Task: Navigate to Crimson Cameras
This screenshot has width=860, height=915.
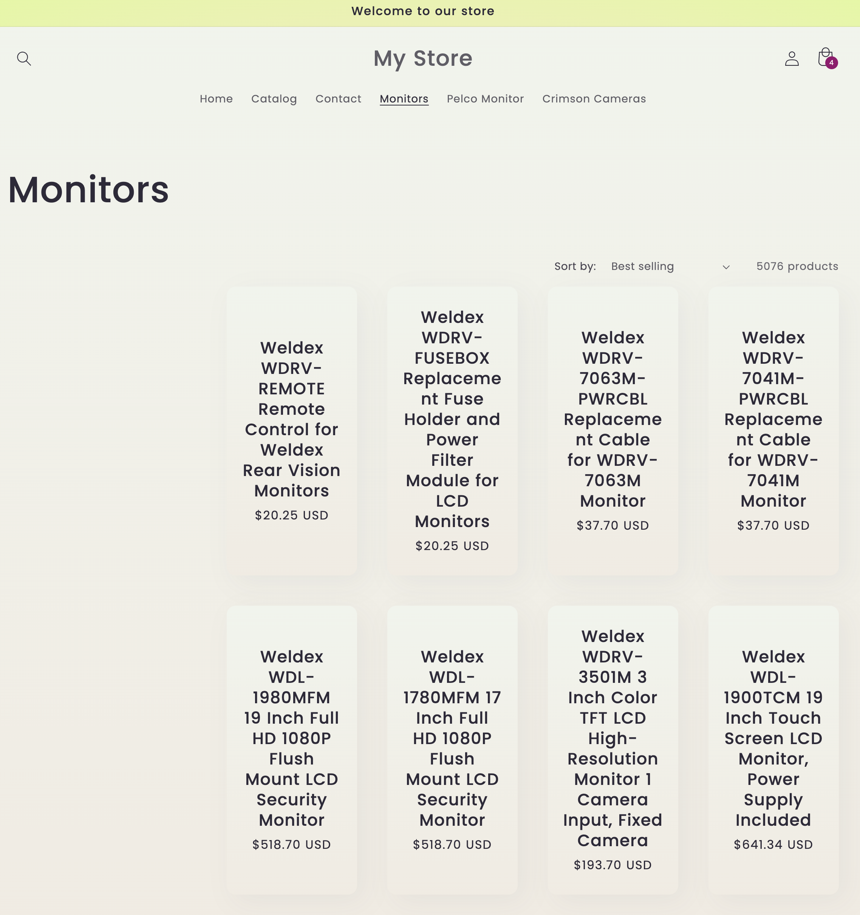Action: coord(594,99)
